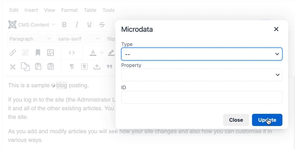Toggle strikethrough formatting

pyautogui.click(x=102, y=25)
